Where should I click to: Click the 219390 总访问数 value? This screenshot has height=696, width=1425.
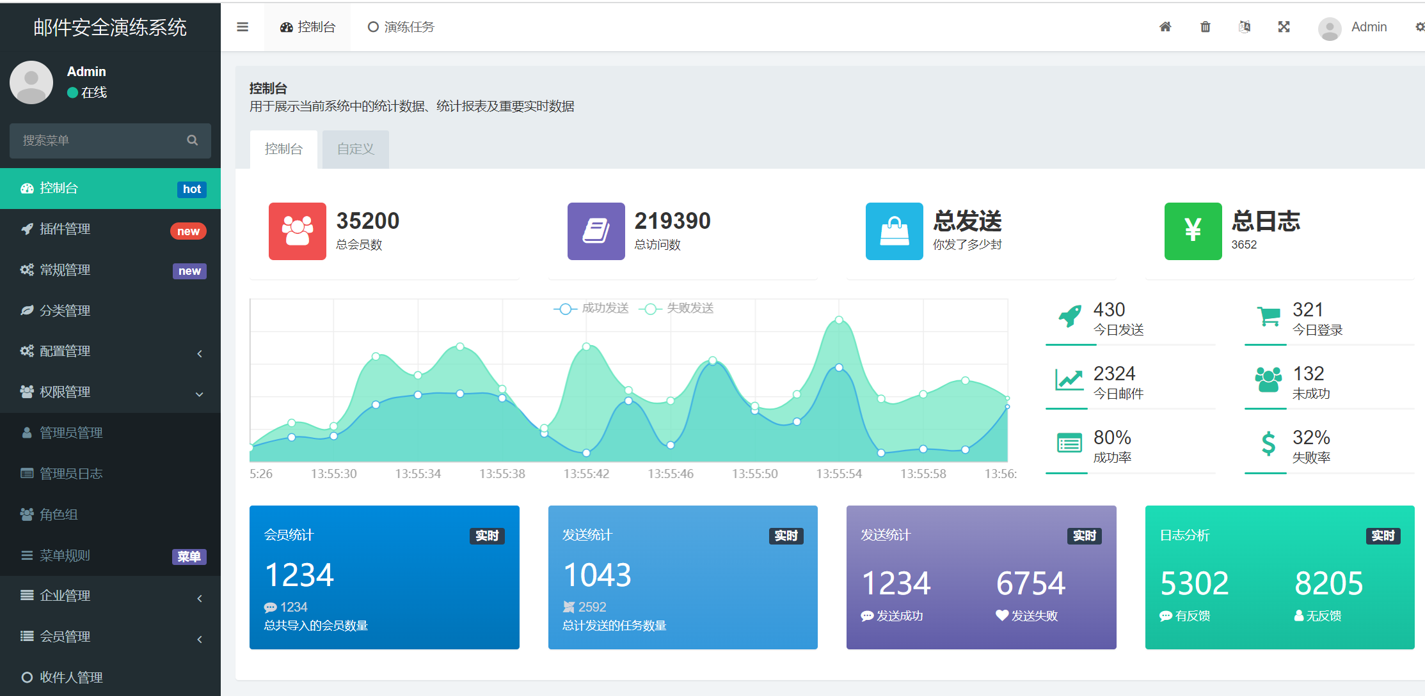click(673, 220)
